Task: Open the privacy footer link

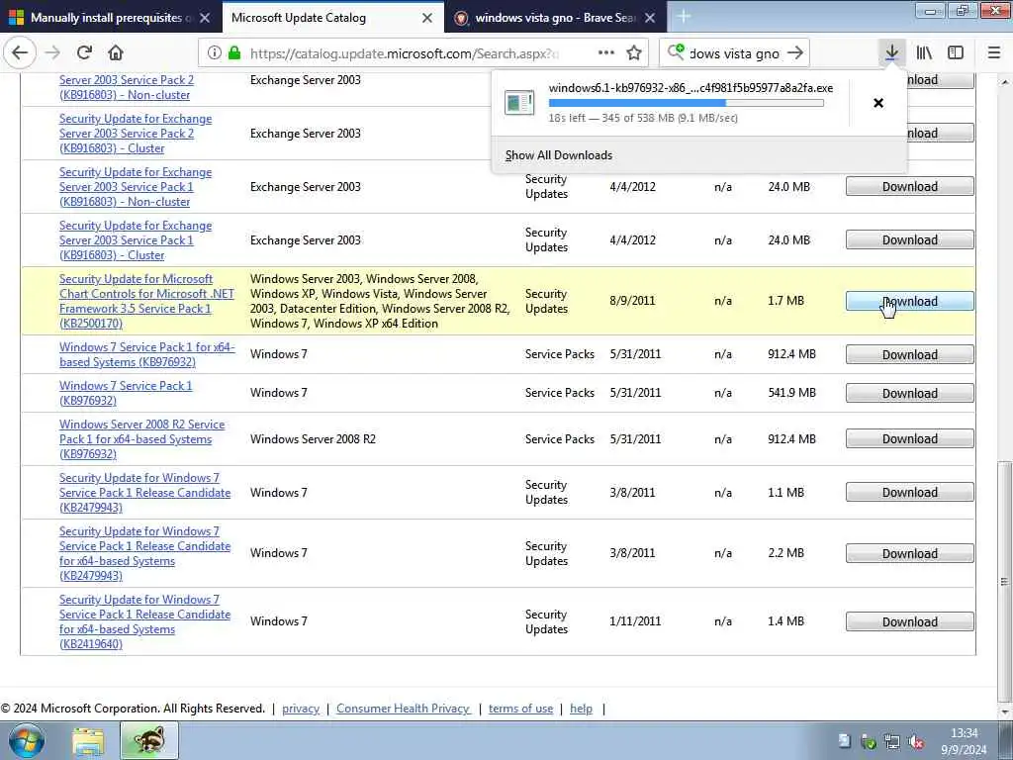Action: click(301, 709)
